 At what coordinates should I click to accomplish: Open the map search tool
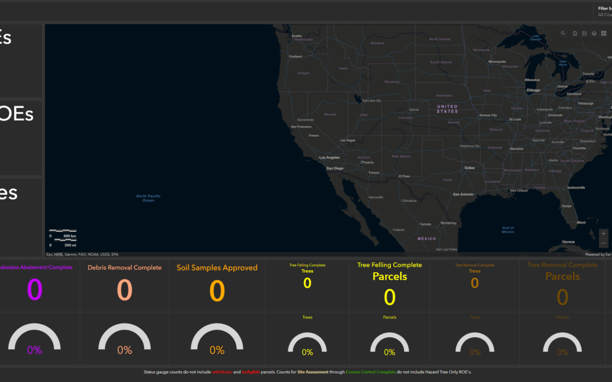coord(563,33)
